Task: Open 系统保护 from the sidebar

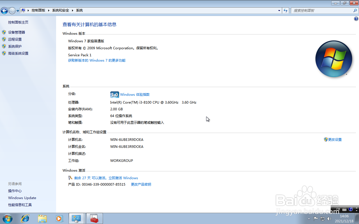Action: coord(15,46)
